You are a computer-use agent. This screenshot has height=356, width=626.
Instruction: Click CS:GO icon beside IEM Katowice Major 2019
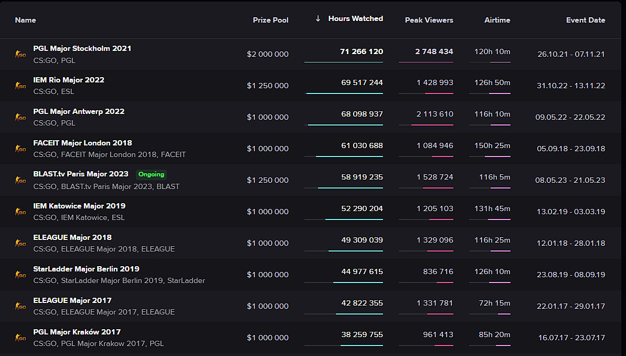[x=20, y=212]
